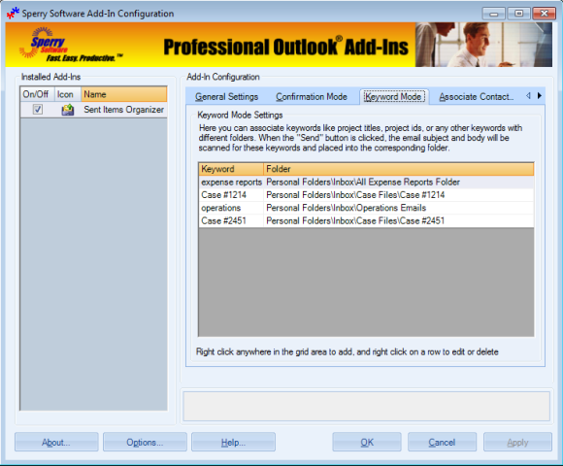Click the Apply button

[x=517, y=442]
